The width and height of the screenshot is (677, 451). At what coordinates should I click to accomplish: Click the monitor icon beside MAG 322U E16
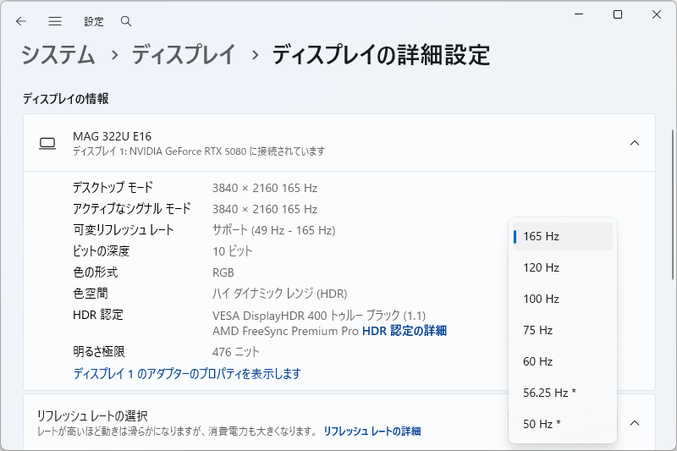tap(47, 143)
